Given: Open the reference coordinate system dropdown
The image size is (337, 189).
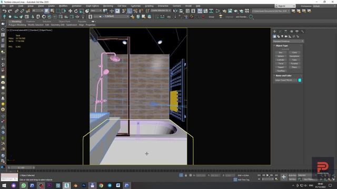Looking at the screenshot, I should click(x=96, y=10).
